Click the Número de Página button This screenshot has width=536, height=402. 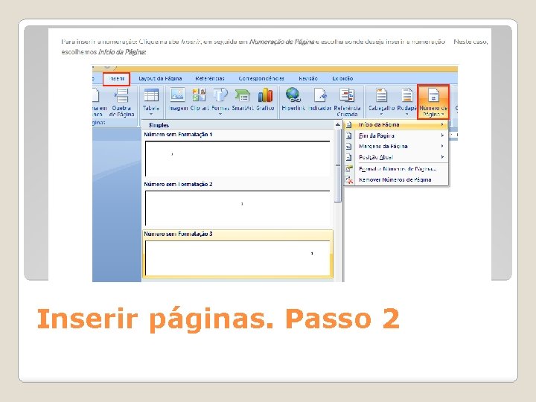pos(433,102)
